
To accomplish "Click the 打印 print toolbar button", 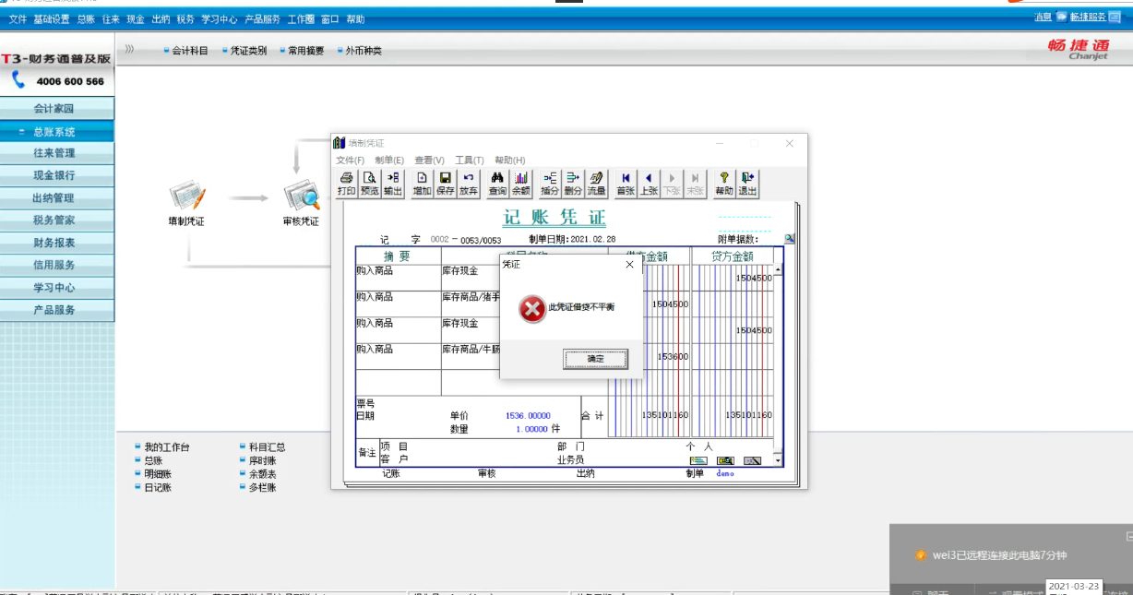I will (x=347, y=184).
